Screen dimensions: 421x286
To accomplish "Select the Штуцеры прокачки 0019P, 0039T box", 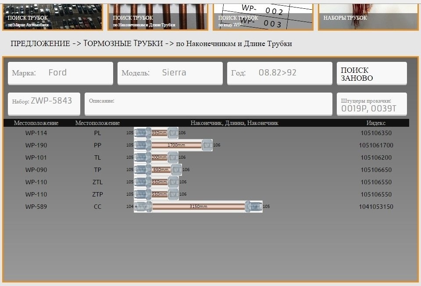I will (x=371, y=104).
